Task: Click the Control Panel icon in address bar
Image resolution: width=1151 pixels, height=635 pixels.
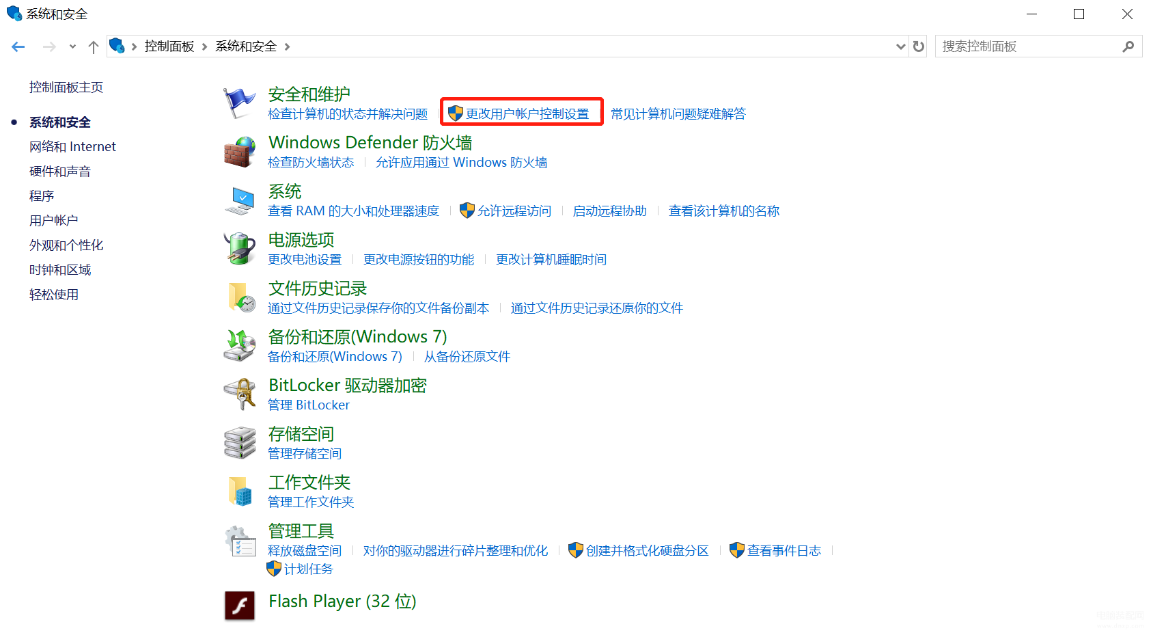Action: 117,46
